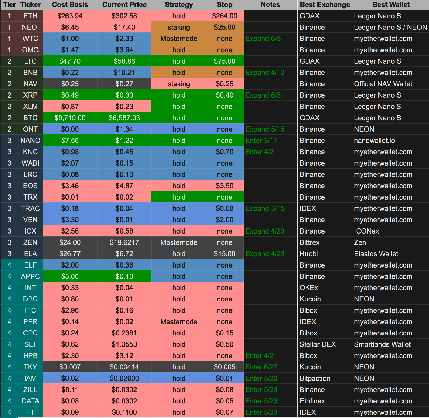Click the $19.6217 current price cell

[124, 242]
